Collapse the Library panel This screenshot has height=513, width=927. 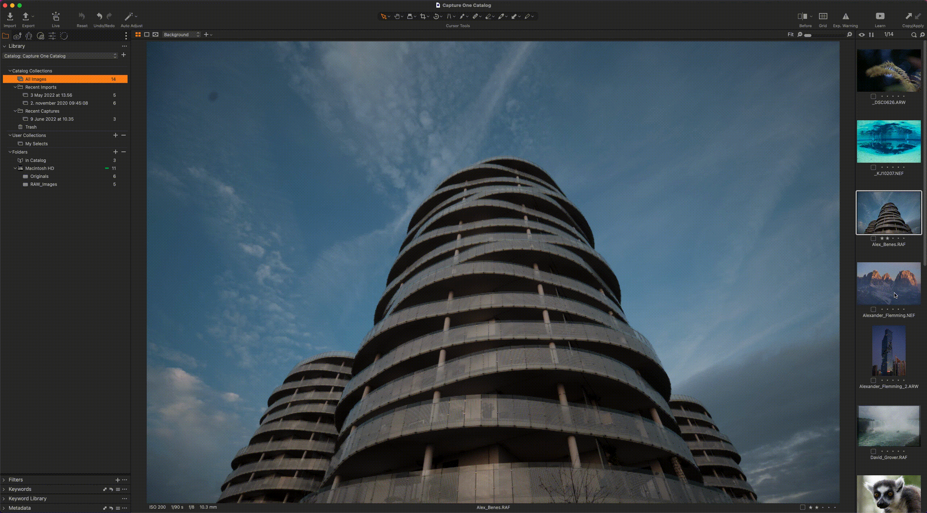pos(4,46)
